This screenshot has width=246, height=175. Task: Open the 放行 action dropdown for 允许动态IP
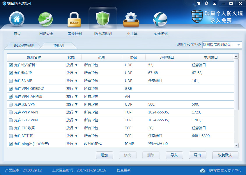click(73, 73)
